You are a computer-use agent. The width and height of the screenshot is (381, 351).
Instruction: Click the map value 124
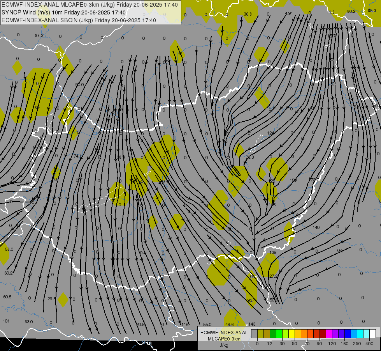point(270,133)
